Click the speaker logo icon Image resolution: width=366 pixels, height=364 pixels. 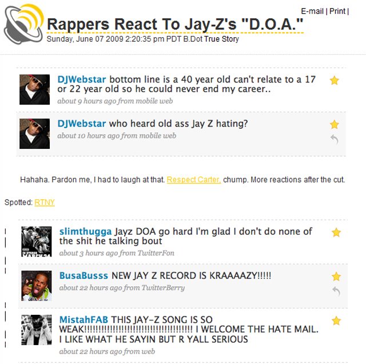(24, 24)
